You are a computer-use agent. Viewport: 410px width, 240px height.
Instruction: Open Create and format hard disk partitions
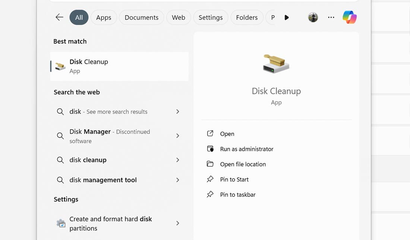[111, 224]
